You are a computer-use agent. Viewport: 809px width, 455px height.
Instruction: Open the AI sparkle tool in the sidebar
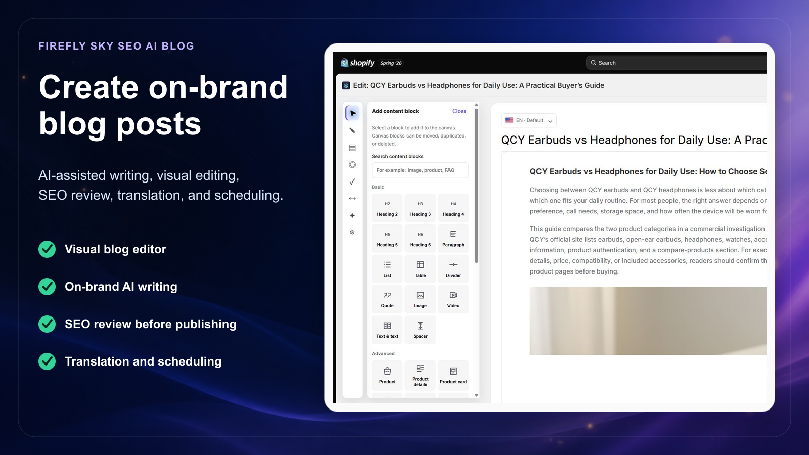(x=352, y=215)
